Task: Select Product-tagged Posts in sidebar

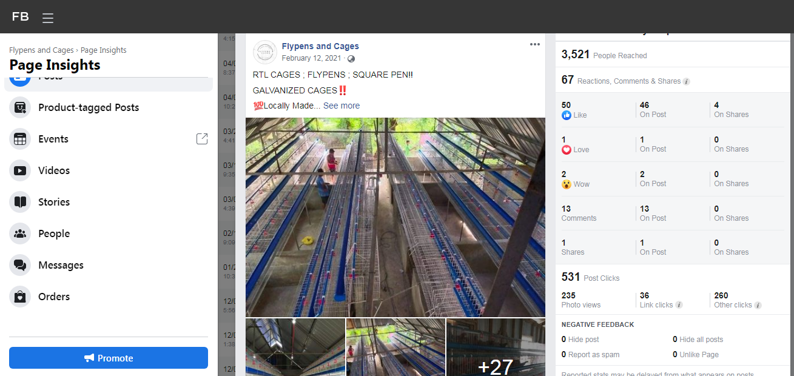Action: point(109,107)
